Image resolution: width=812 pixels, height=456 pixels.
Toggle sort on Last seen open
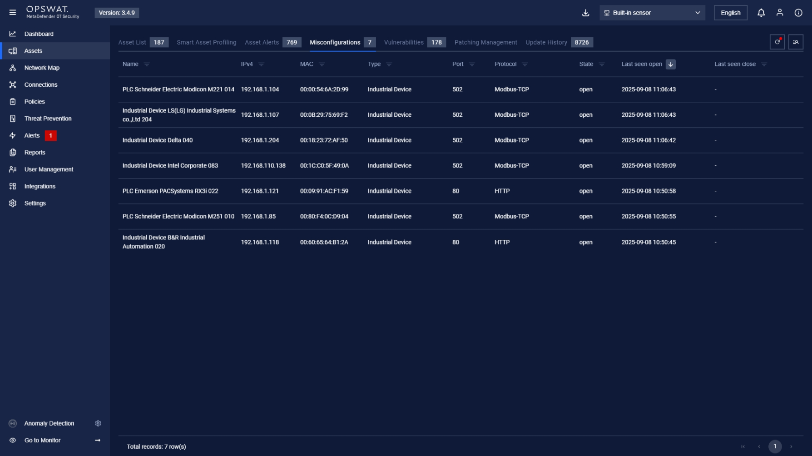pyautogui.click(x=671, y=64)
